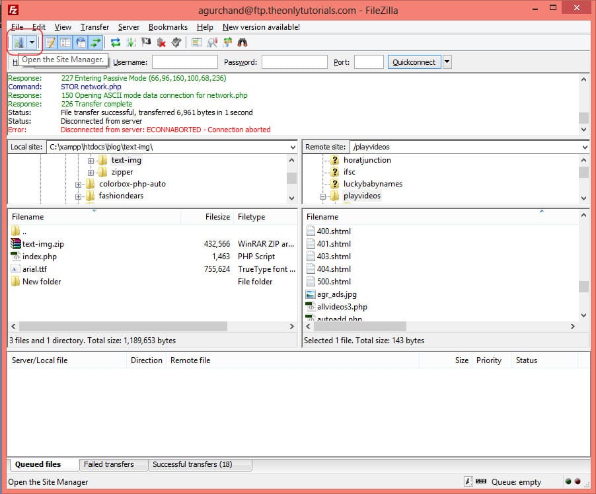596x494 pixels.
Task: Open the New version available! menu
Action: coord(261,27)
